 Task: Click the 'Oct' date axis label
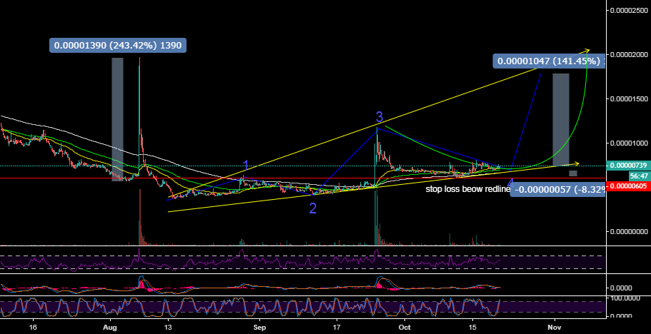[x=404, y=327]
